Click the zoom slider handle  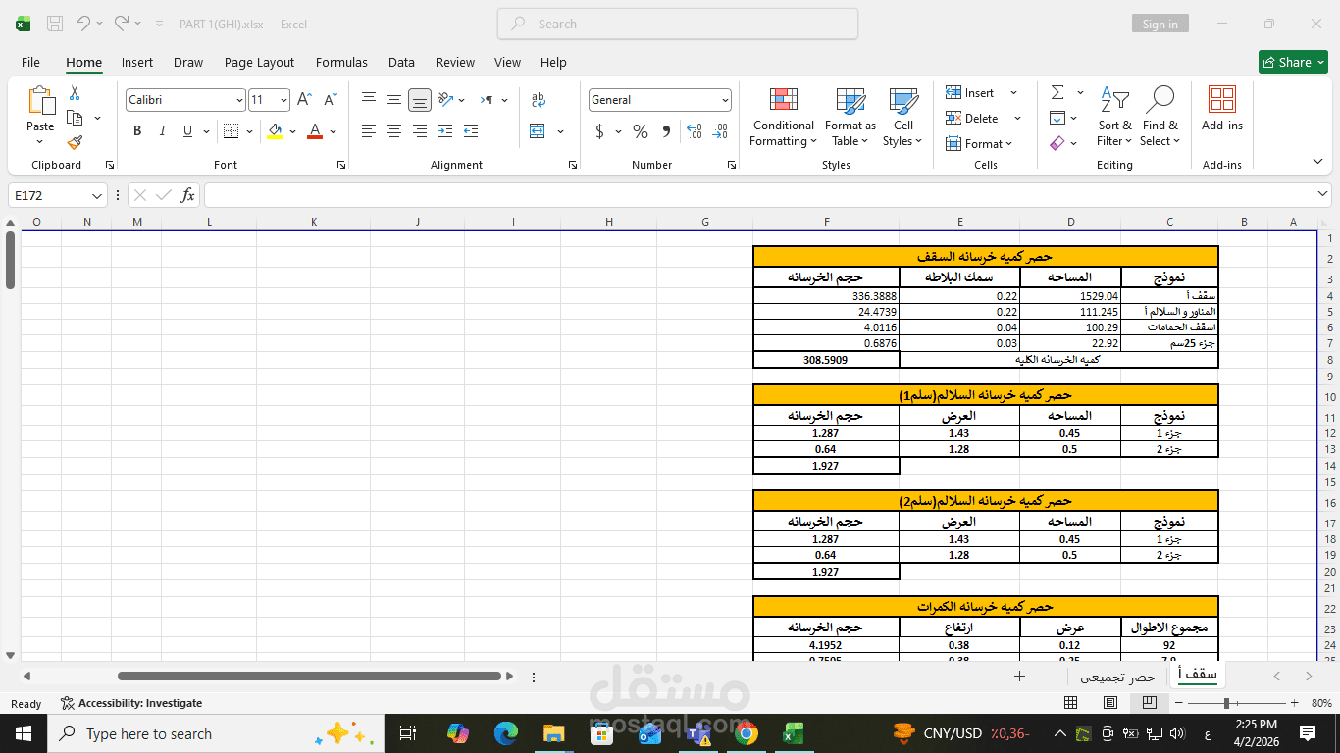1226,703
